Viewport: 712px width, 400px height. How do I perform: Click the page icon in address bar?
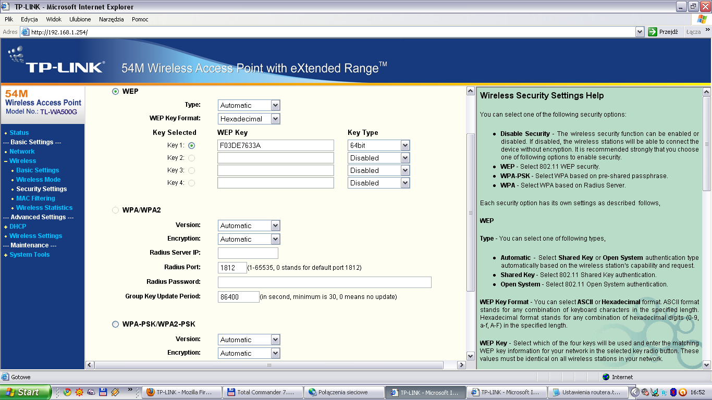(x=25, y=32)
